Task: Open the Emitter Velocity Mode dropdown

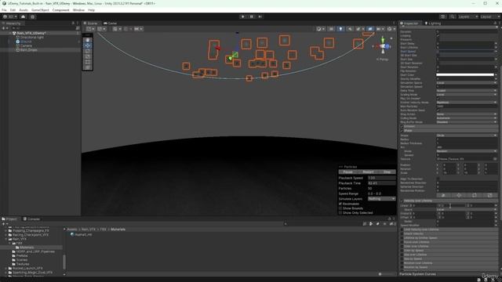Action: click(x=467, y=103)
